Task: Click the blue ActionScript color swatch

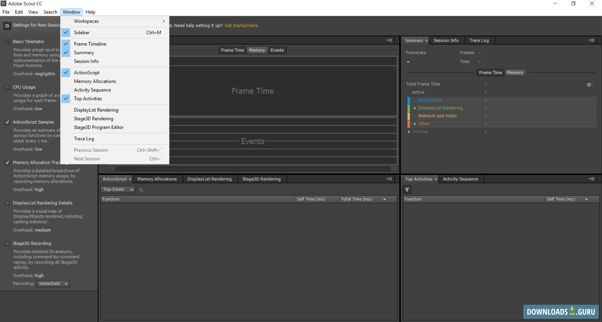Action: 409,101
